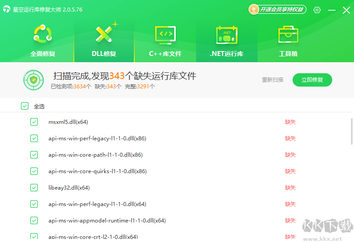354x242 pixels.
Task: Click the app logo in title bar
Action: pos(7,9)
